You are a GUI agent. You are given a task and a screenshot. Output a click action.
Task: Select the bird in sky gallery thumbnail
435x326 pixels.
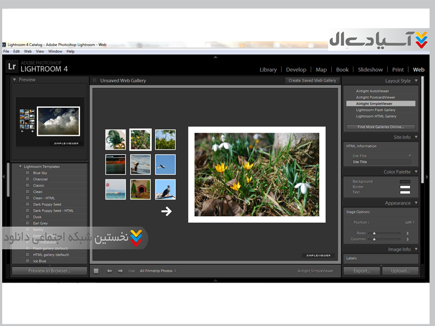click(x=165, y=164)
